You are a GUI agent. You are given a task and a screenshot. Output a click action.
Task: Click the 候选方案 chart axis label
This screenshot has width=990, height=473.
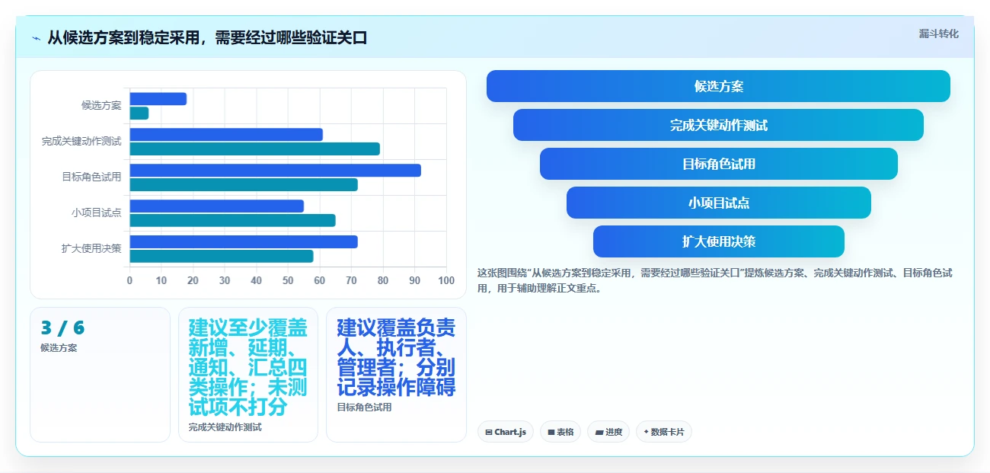pyautogui.click(x=101, y=106)
